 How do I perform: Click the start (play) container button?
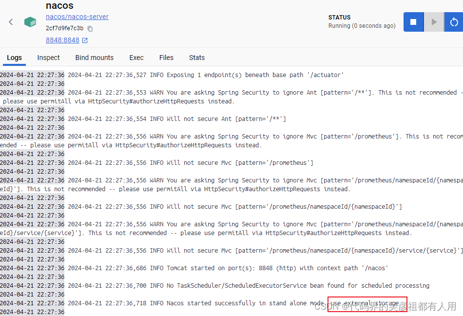coord(434,22)
